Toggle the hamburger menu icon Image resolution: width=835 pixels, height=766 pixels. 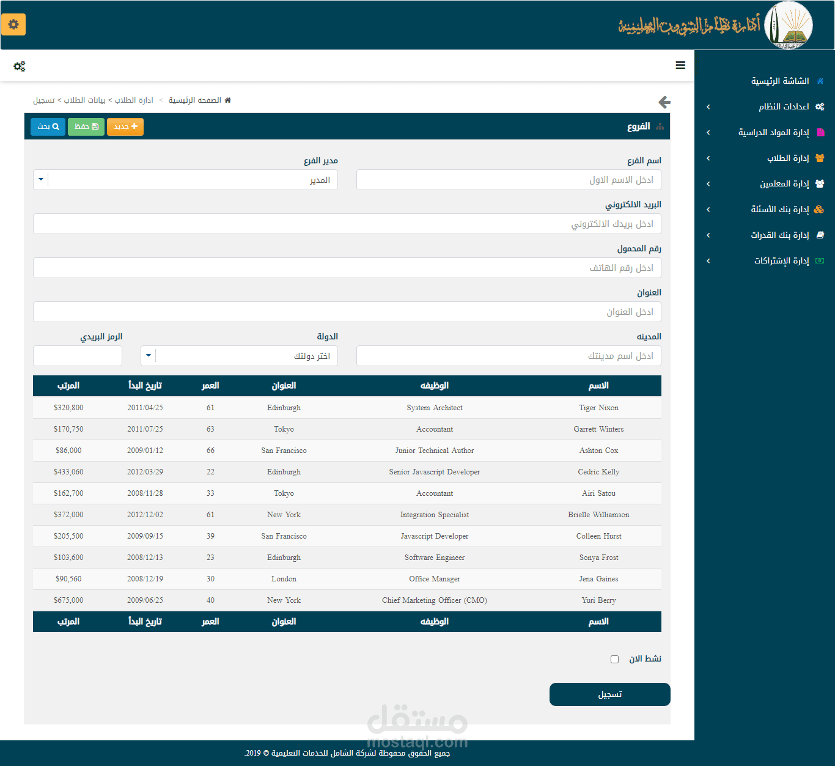pyautogui.click(x=680, y=65)
